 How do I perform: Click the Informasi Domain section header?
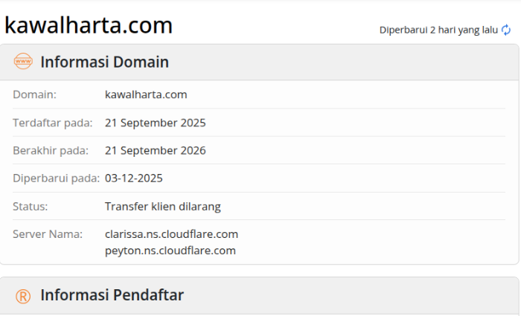pos(104,62)
